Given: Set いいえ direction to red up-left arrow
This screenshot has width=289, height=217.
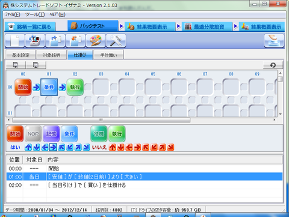Looking at the screenshot, I should [x=146, y=147].
